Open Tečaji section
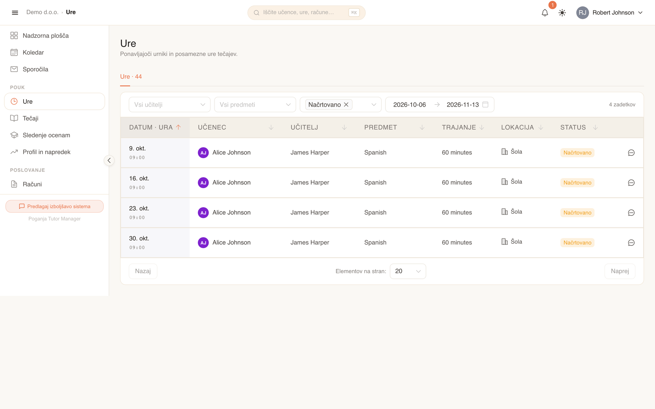 coord(54,118)
